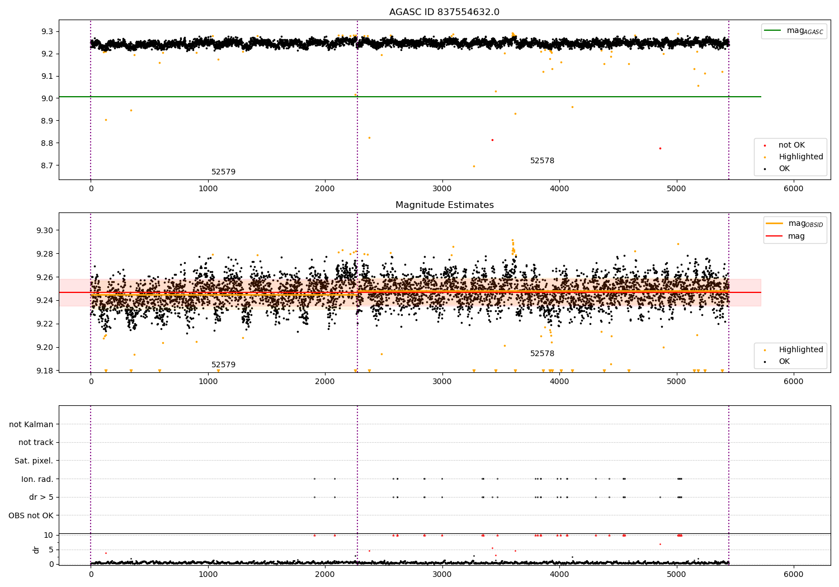Click the "9.0" y-tick of top plot
This screenshot has width=839, height=587.
click(47, 98)
